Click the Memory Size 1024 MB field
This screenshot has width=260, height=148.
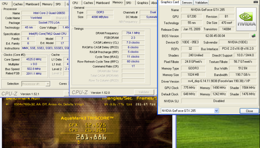[x=193, y=75]
